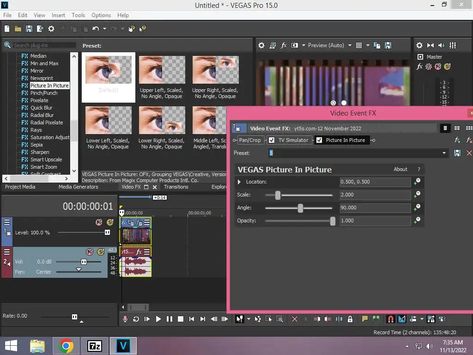Viewport: 473px width, 355px height.
Task: Open Video Output FX in preview toolbar
Action: [284, 45]
